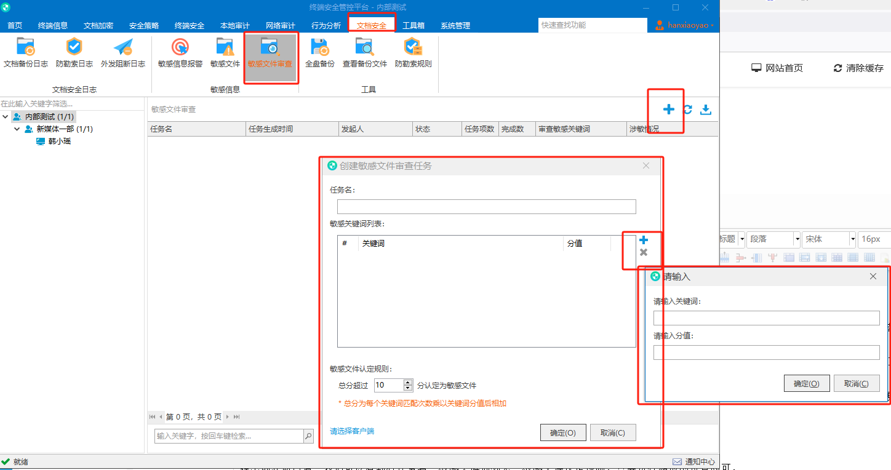Click the 输入关键字，按回车键检索 search field
The width and height of the screenshot is (891, 470).
point(229,436)
